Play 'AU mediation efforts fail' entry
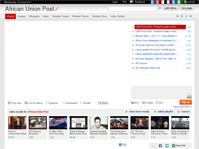This screenshot has height=149, width=199. pyautogui.click(x=148, y=68)
